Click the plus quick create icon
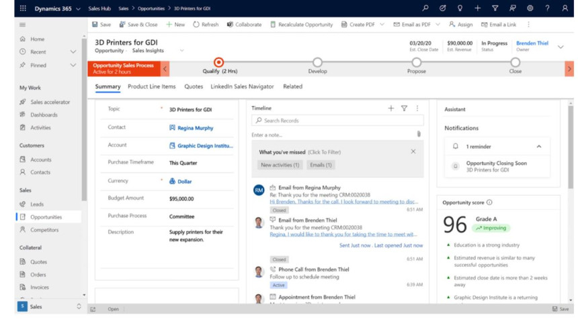Viewport: 578px width, 319px height. [477, 8]
